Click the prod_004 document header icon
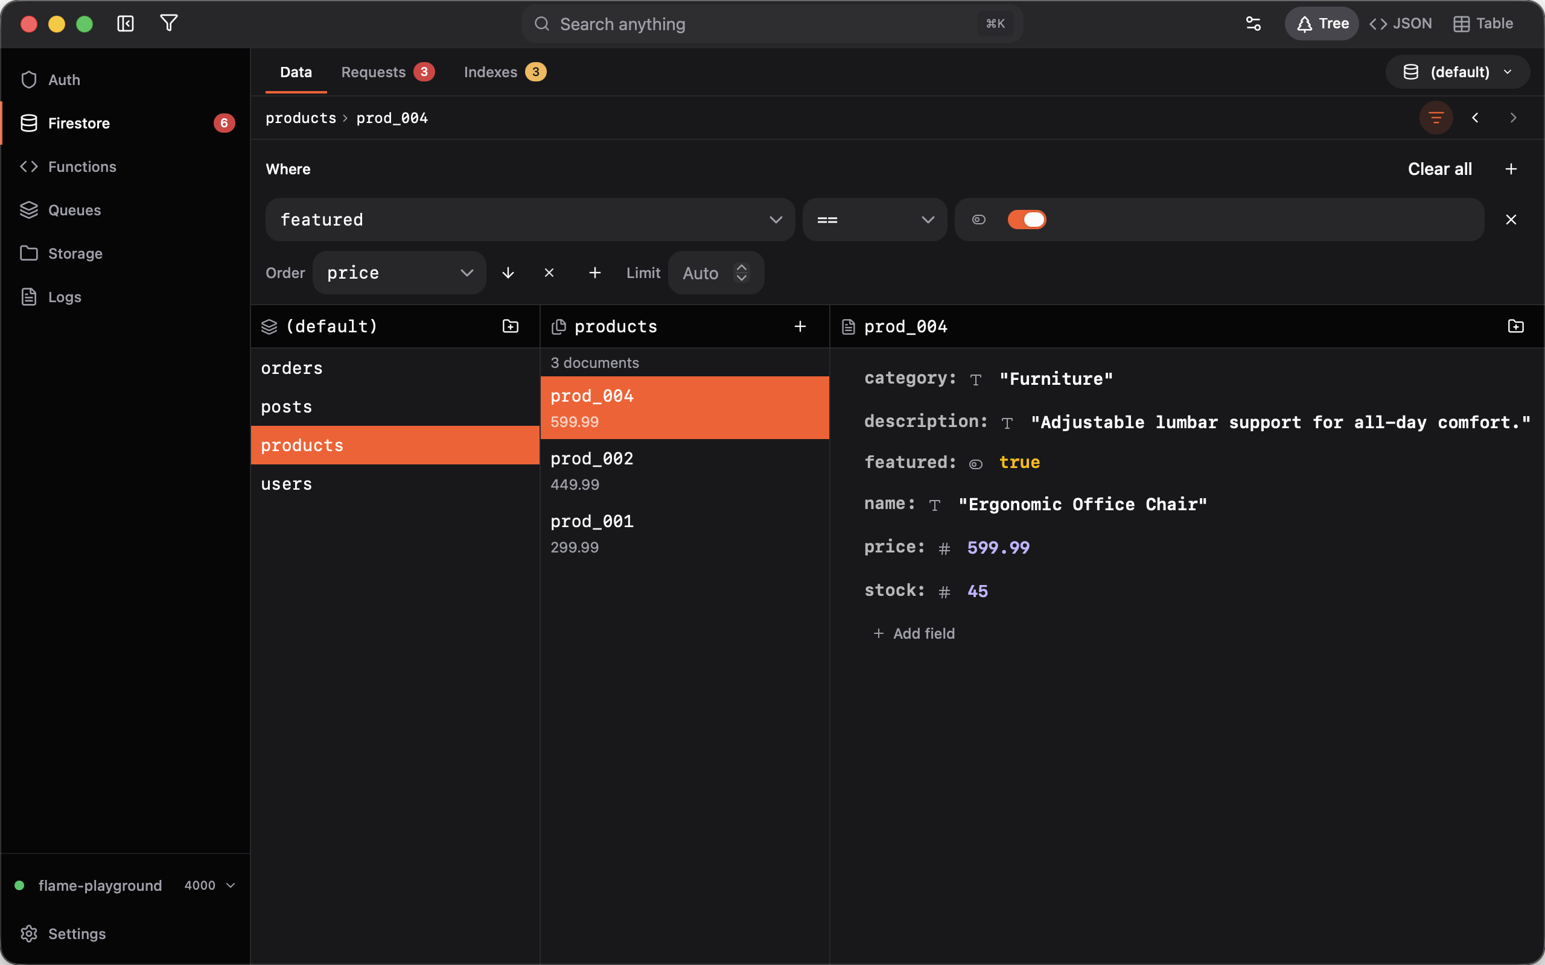This screenshot has width=1545, height=965. click(848, 327)
